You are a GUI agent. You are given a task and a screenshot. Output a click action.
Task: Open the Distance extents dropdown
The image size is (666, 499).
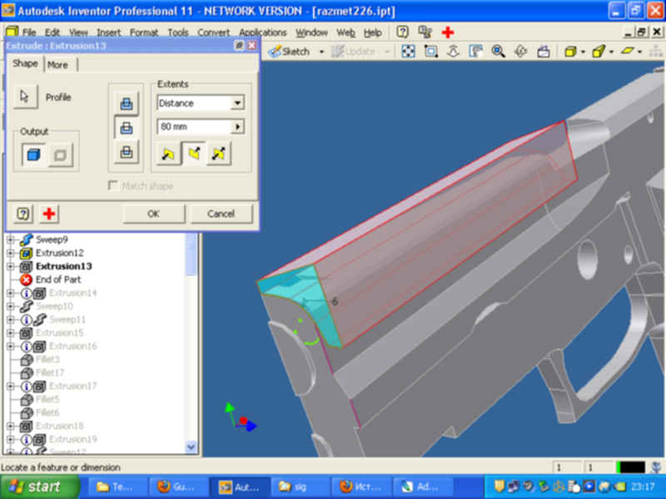click(237, 103)
